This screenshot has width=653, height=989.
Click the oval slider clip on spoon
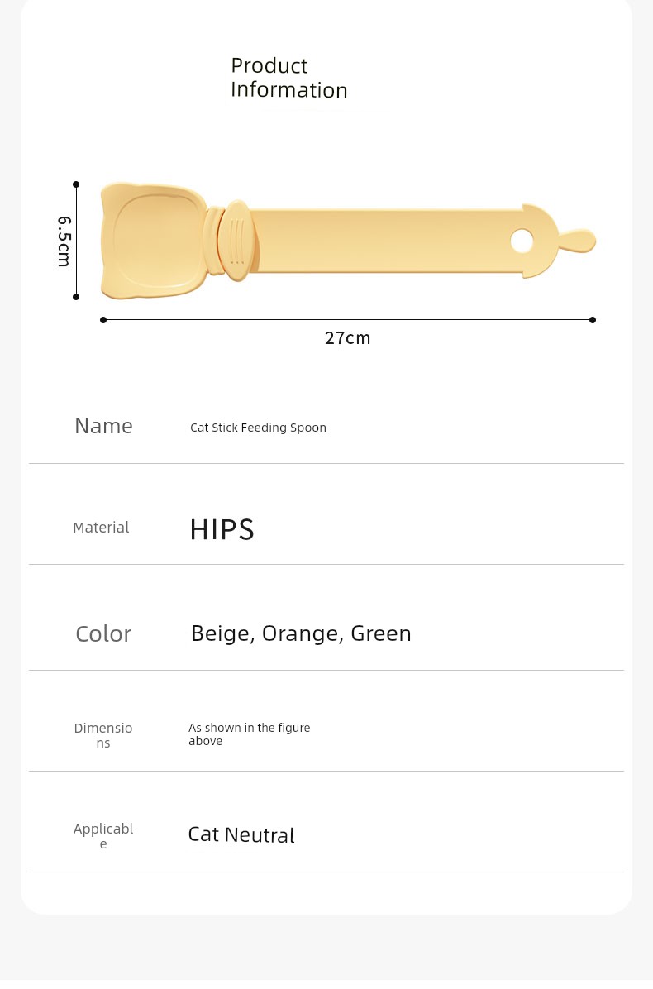coord(237,241)
